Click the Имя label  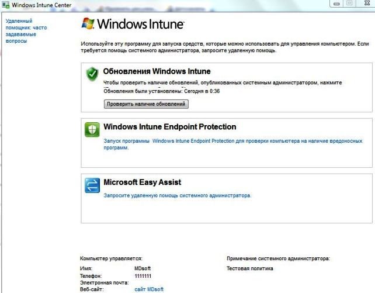click(x=86, y=268)
